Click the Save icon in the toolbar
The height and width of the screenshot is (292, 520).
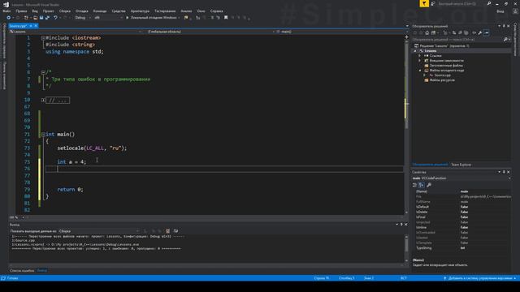(41, 18)
